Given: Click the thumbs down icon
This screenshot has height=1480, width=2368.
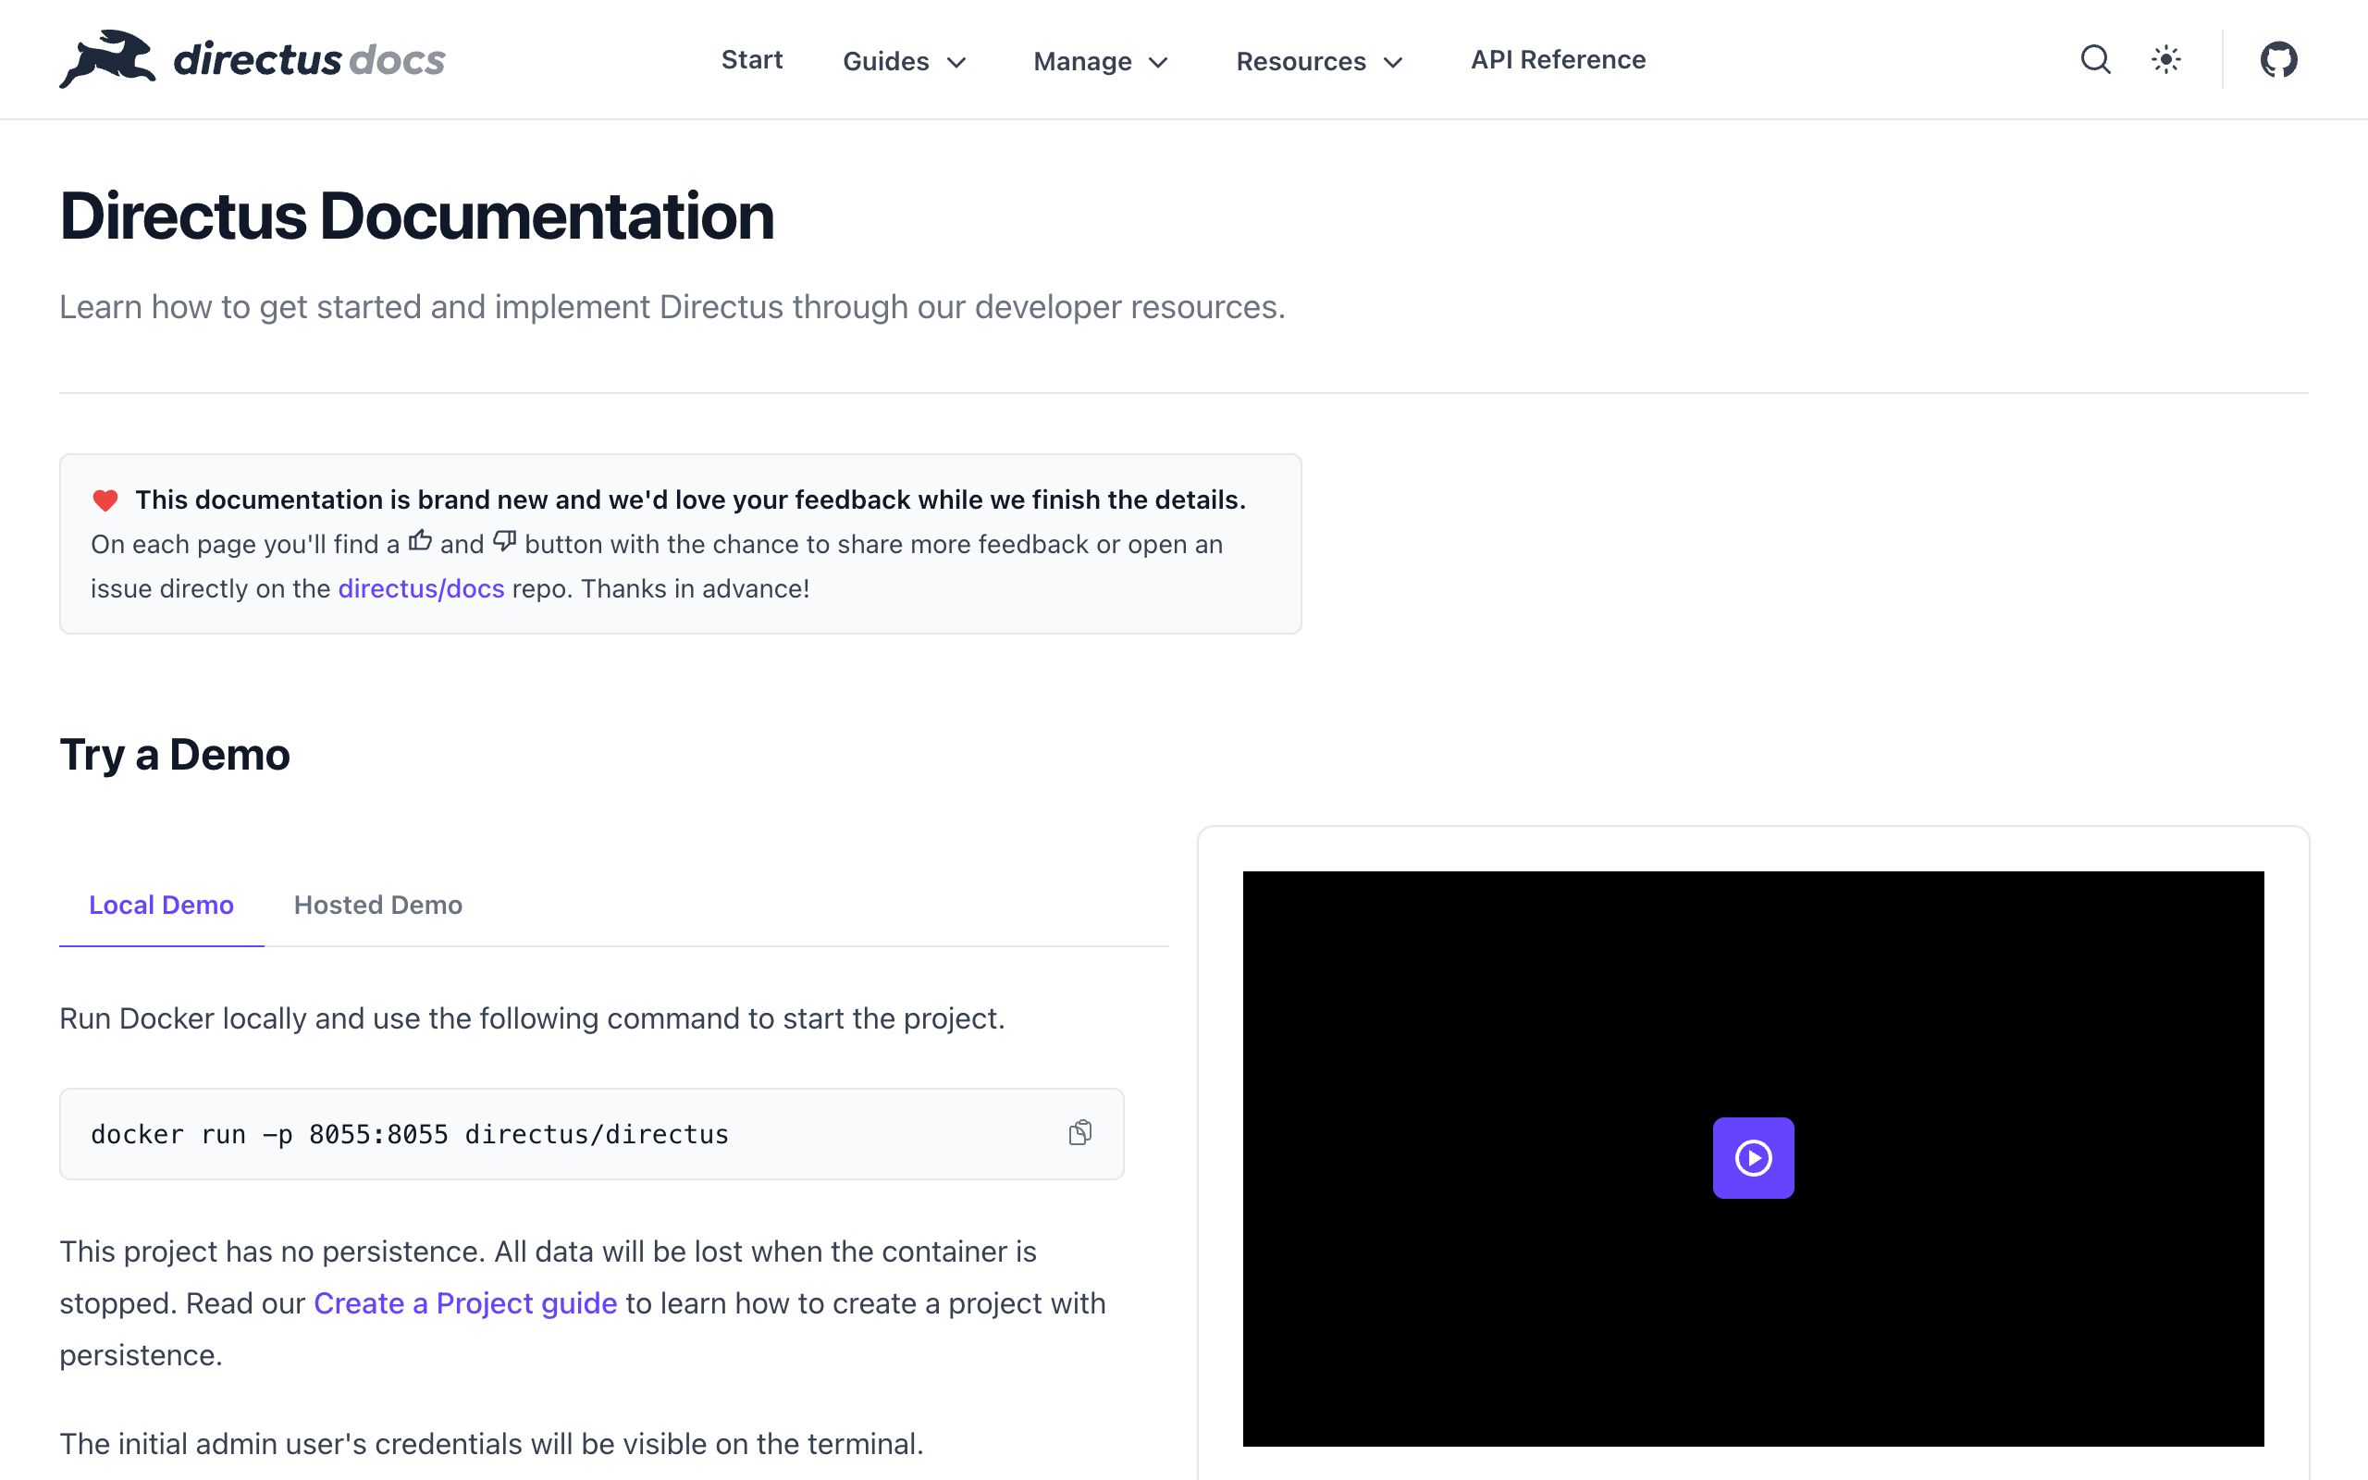Looking at the screenshot, I should tap(504, 541).
